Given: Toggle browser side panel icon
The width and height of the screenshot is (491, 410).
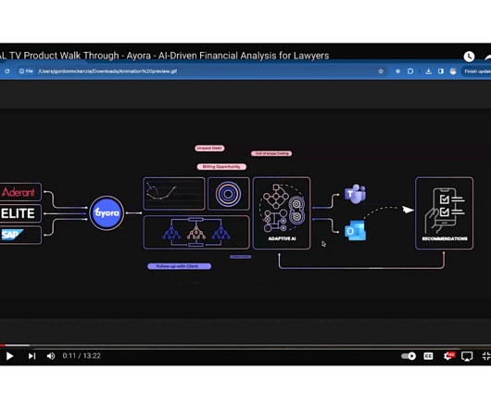Looking at the screenshot, I should click(441, 71).
